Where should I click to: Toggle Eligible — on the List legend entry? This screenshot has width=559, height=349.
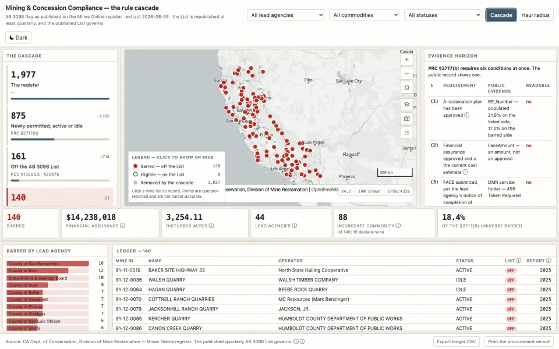point(176,174)
